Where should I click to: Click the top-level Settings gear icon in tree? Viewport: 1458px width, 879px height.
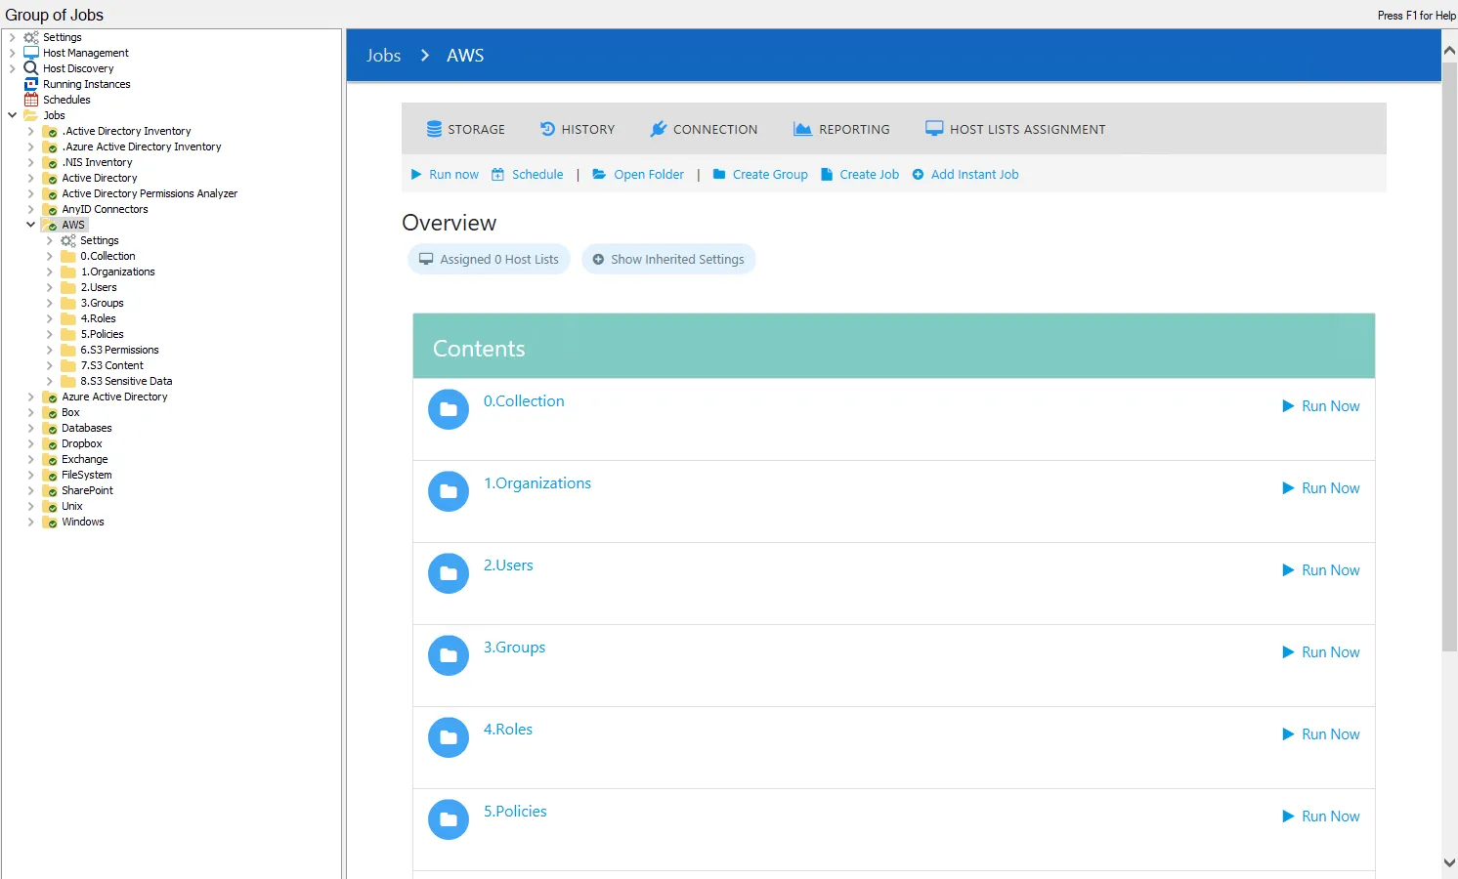pos(31,37)
